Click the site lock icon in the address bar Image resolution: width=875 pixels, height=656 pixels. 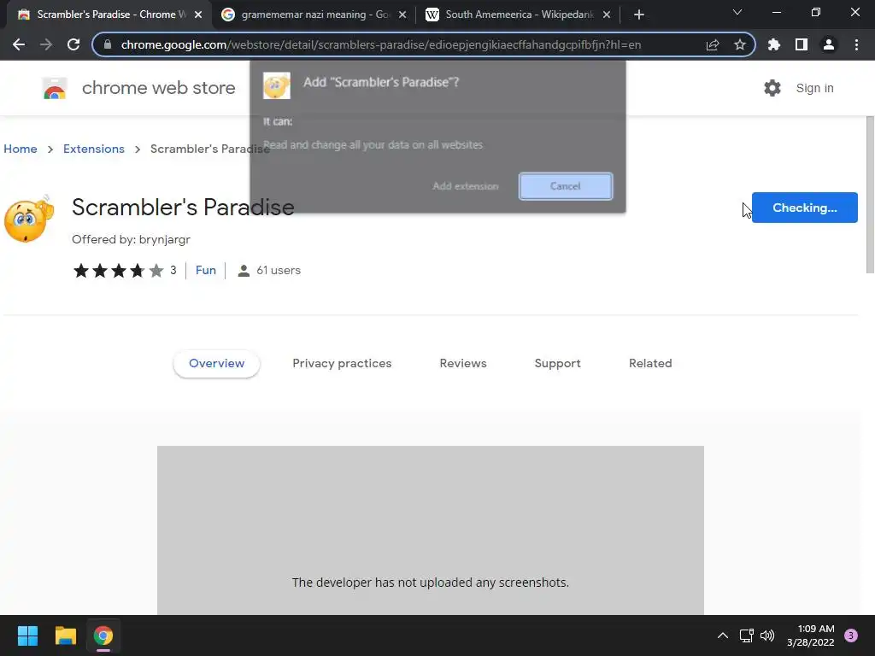pyautogui.click(x=108, y=44)
